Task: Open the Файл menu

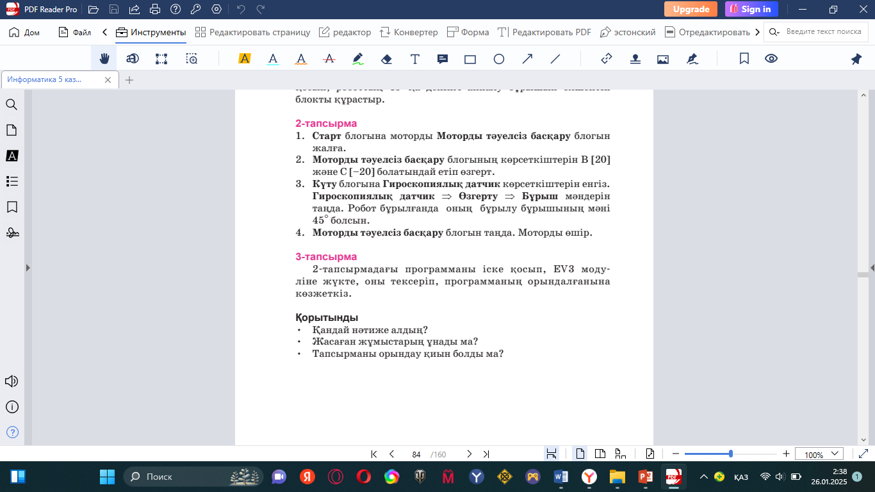Action: click(x=75, y=32)
